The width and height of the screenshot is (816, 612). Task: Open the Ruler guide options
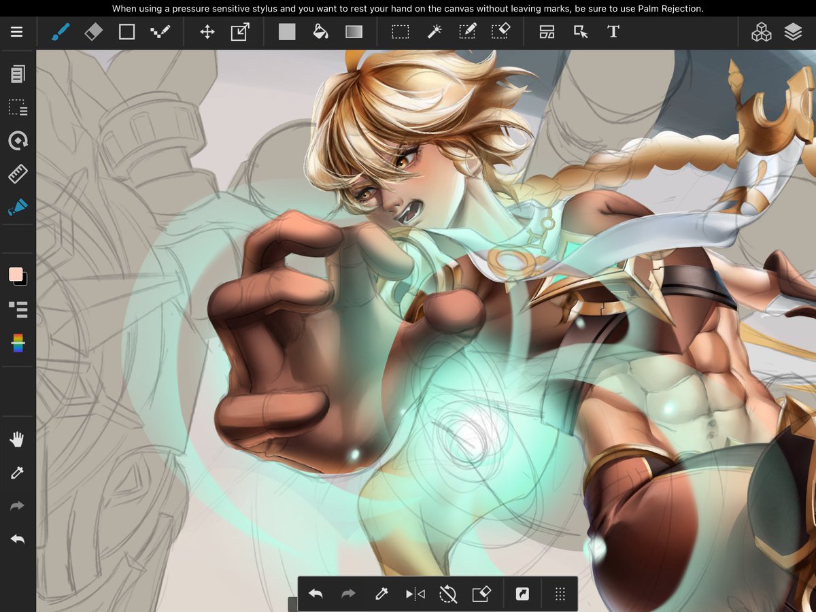pyautogui.click(x=18, y=174)
